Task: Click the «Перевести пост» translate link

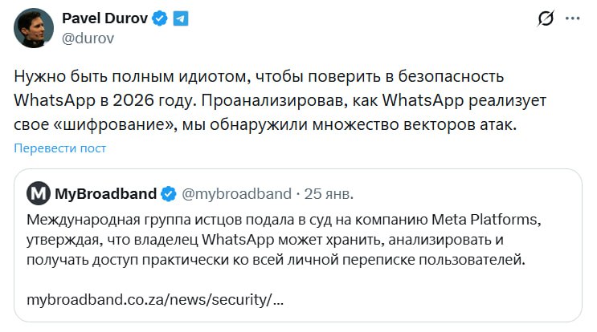Action: click(x=59, y=148)
